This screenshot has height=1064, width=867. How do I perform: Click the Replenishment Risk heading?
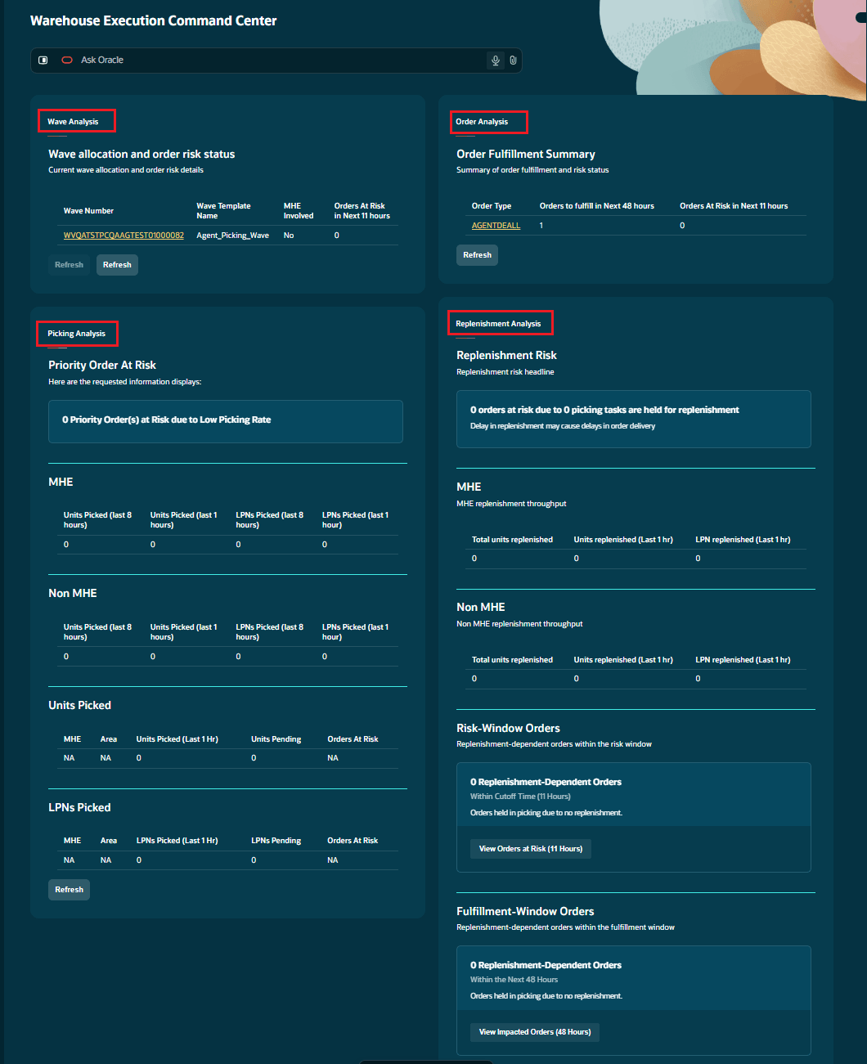click(506, 355)
